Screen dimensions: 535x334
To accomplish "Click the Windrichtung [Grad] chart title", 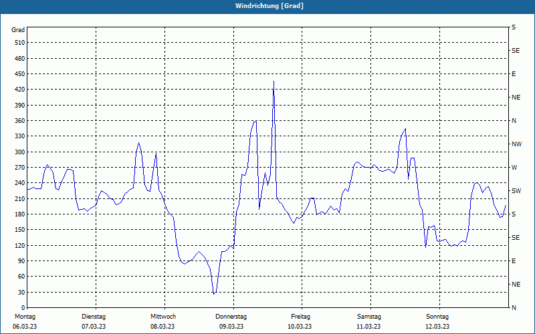I will click(270, 6).
